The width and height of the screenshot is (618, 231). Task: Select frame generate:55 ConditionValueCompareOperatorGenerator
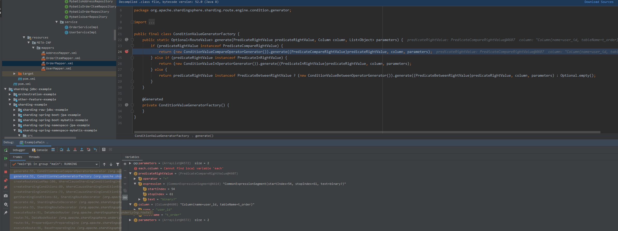pyautogui.click(x=66, y=171)
